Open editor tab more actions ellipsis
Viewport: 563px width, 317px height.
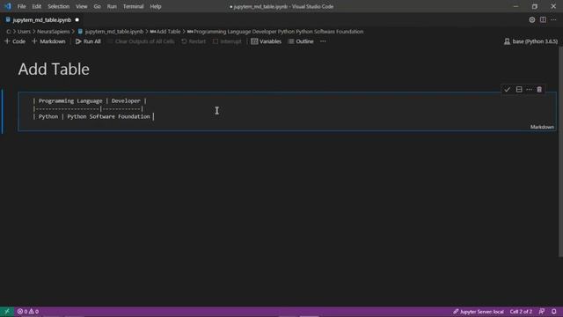[553, 20]
